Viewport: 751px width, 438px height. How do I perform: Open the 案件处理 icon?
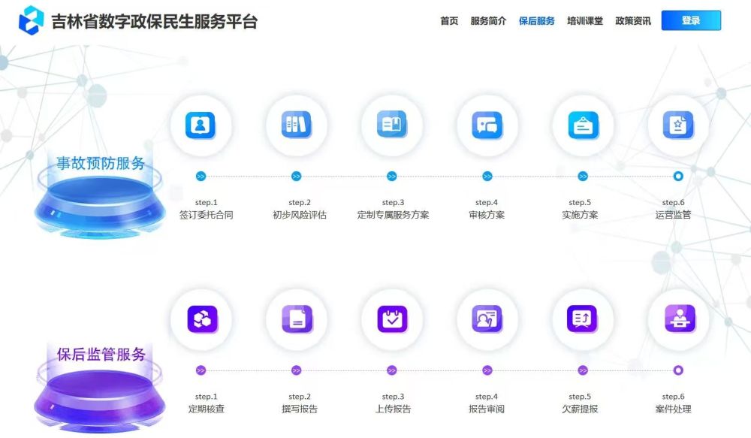(678, 319)
